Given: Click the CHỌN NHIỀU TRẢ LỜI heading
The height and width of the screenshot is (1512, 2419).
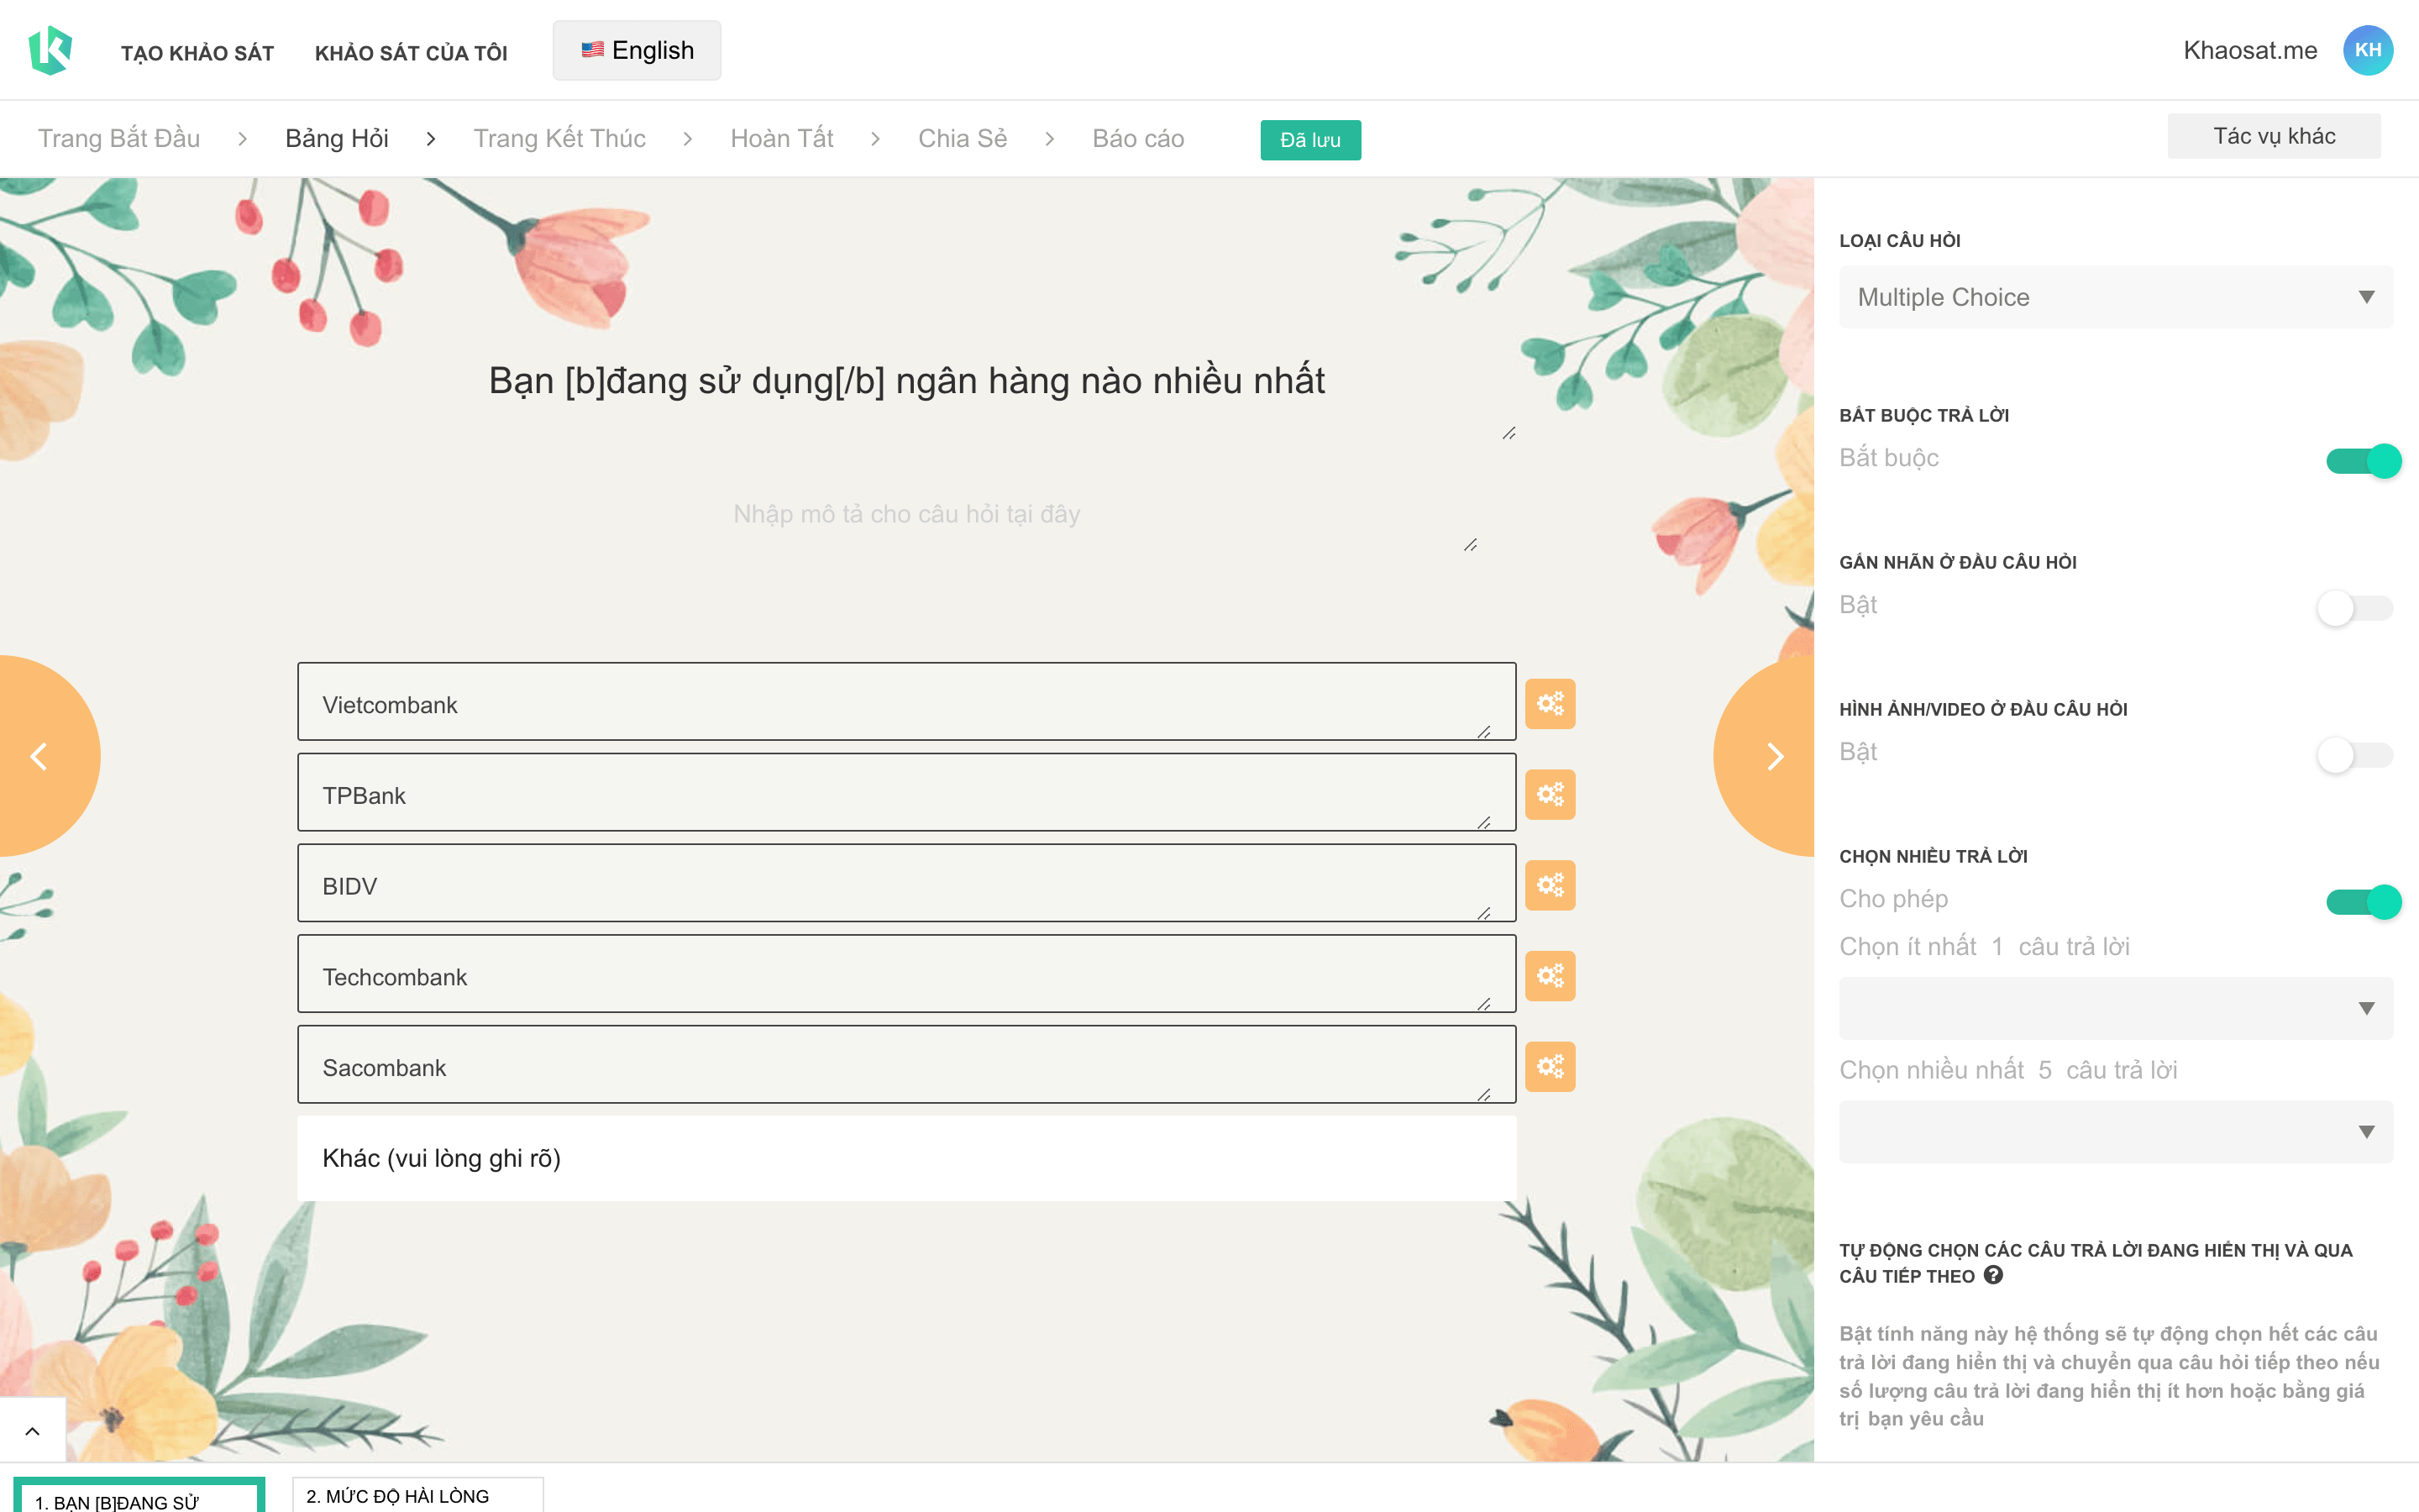Looking at the screenshot, I should [x=1932, y=857].
